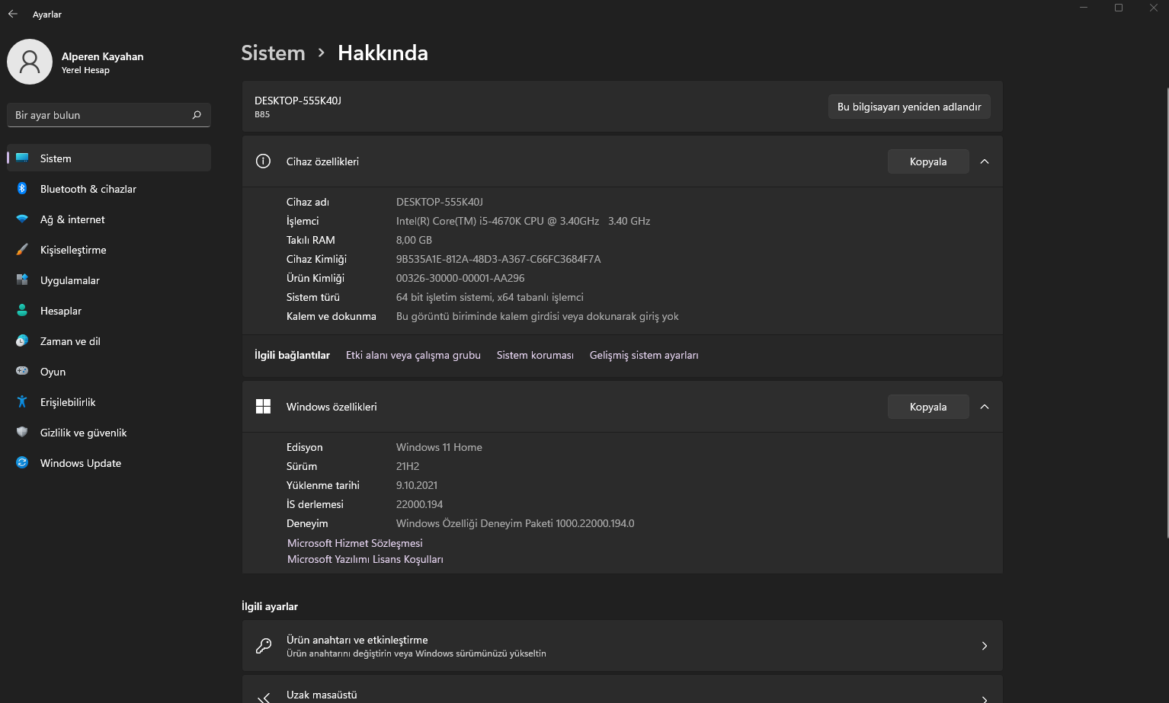
Task: Click Bu bilgisayarı yeniden adlandır button
Action: tap(908, 107)
